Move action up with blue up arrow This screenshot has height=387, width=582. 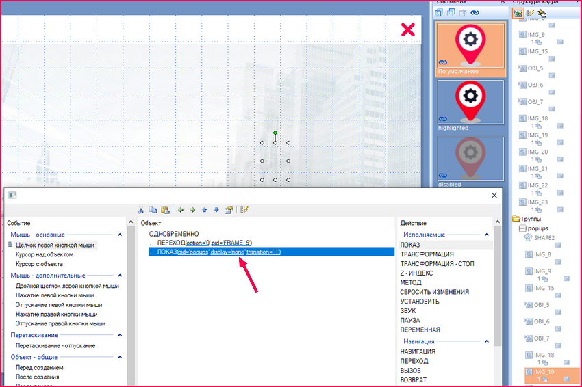(205, 210)
